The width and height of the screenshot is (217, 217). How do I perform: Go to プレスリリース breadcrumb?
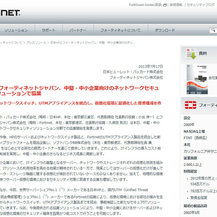pyautogui.click(x=36, y=42)
